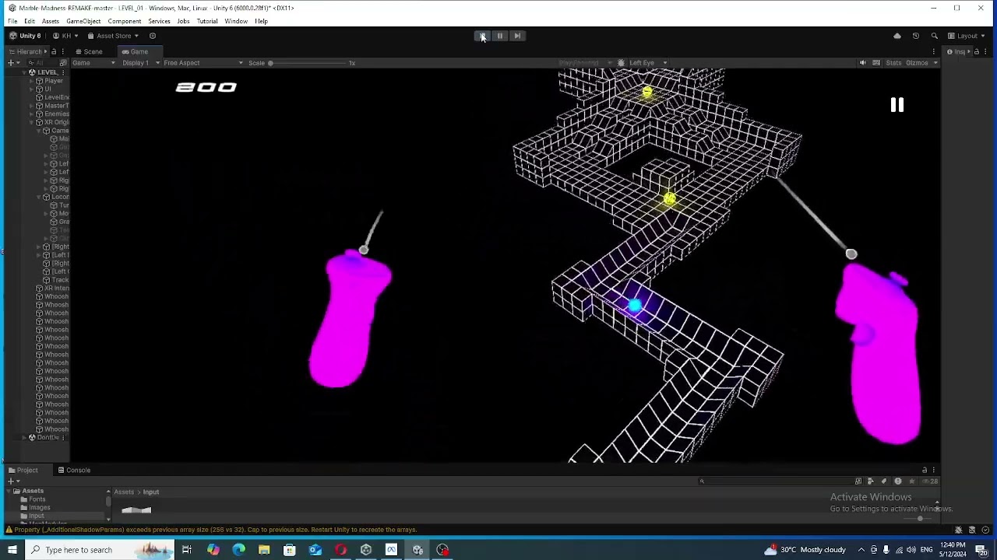The height and width of the screenshot is (560, 997).
Task: Toggle Game view mute audio icon
Action: pos(862,63)
